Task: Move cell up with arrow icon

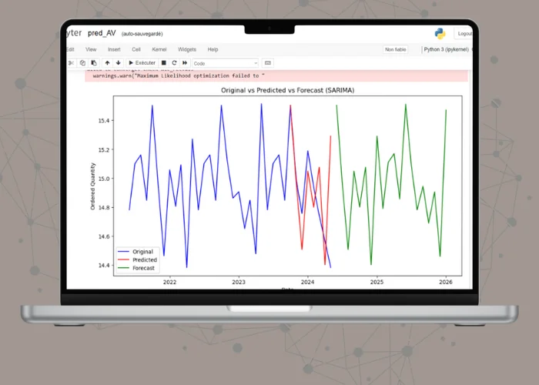Action: coord(107,63)
